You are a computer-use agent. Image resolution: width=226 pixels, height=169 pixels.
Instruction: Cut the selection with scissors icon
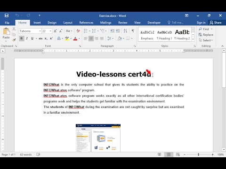pyautogui.click(x=14, y=29)
